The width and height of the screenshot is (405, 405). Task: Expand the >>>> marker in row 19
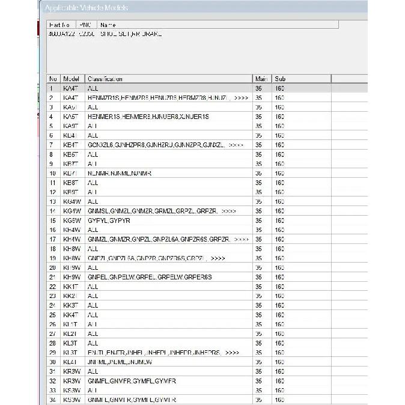coord(218,258)
